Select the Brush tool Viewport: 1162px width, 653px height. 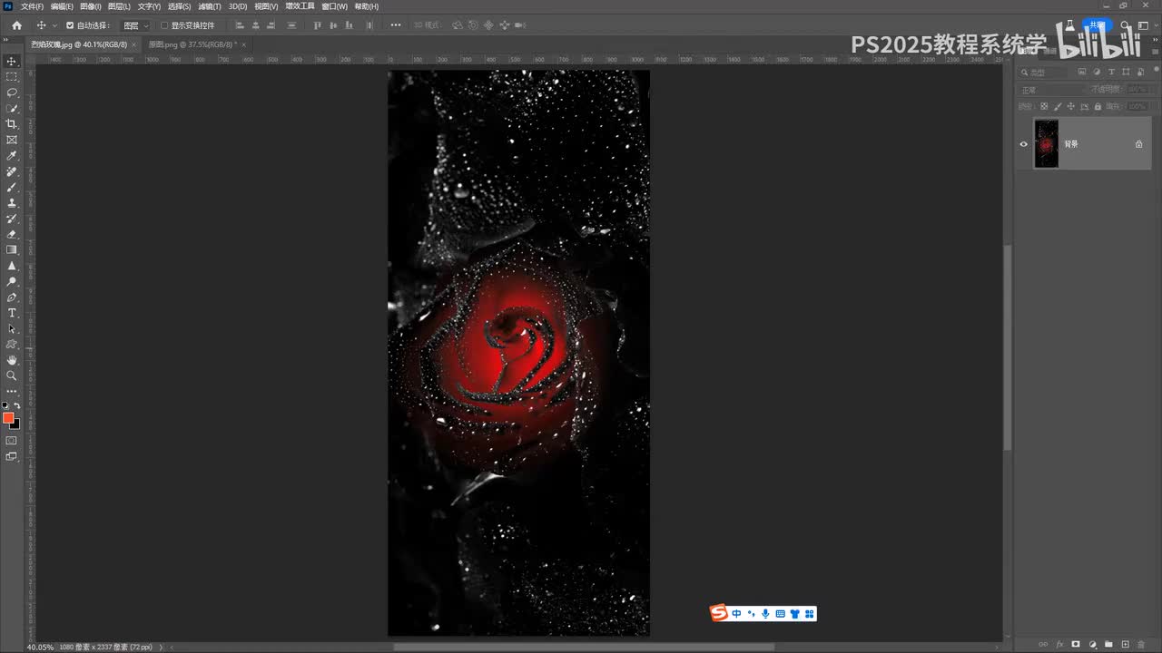[x=12, y=187]
